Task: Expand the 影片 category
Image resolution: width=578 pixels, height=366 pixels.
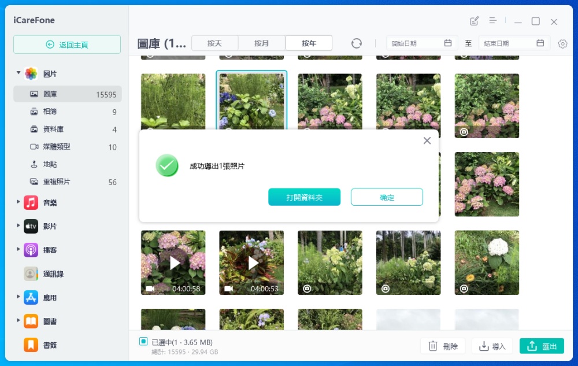Action: (18, 225)
